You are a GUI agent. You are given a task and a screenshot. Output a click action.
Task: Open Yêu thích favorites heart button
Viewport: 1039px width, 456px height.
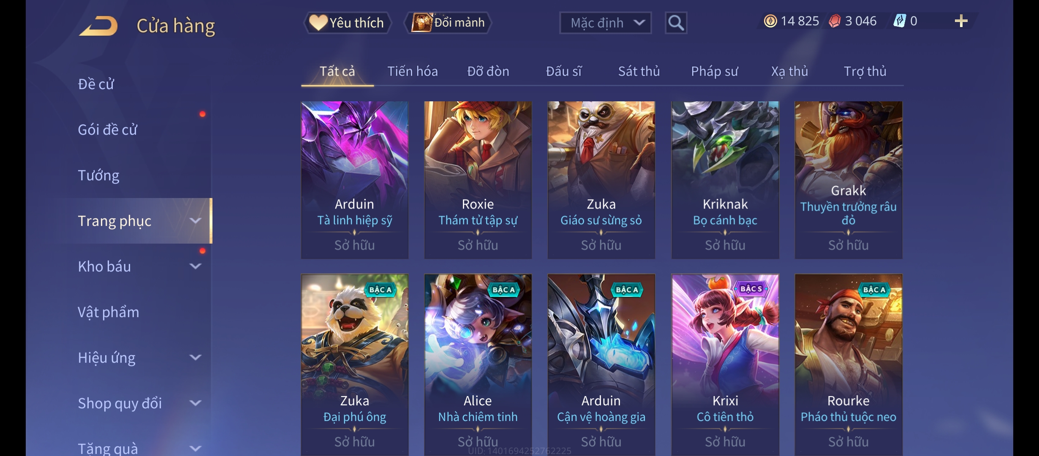coord(347,23)
